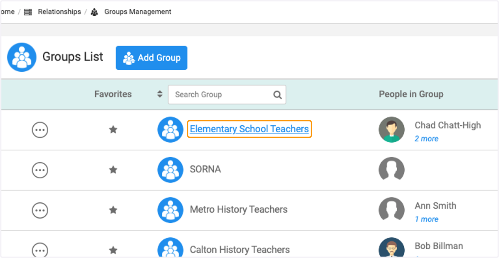Favorite the Elementary School Teachers group
The width and height of the screenshot is (499, 258).
pyautogui.click(x=113, y=130)
